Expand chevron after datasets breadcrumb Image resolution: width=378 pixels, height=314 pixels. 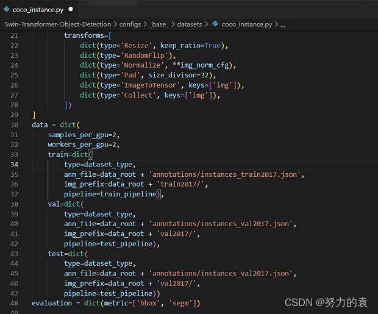click(206, 24)
